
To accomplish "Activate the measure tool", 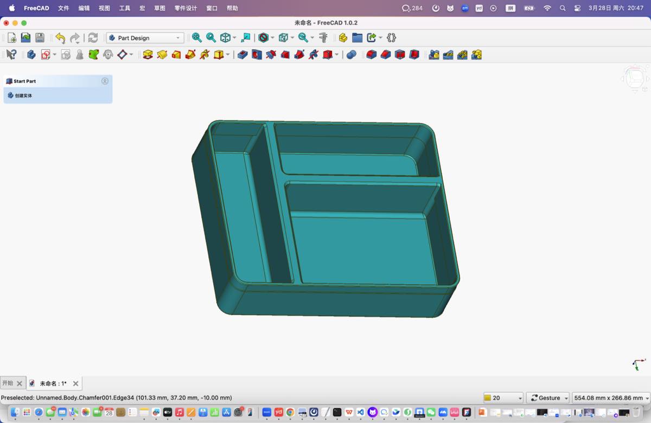I will [x=323, y=38].
